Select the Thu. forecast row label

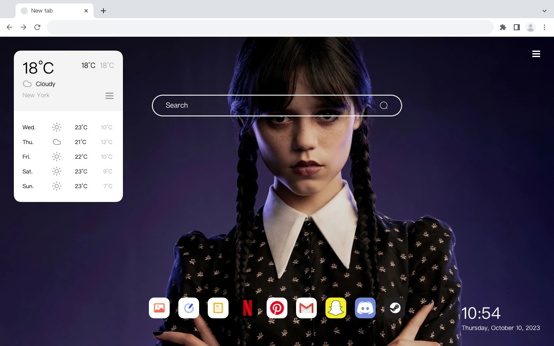point(28,142)
